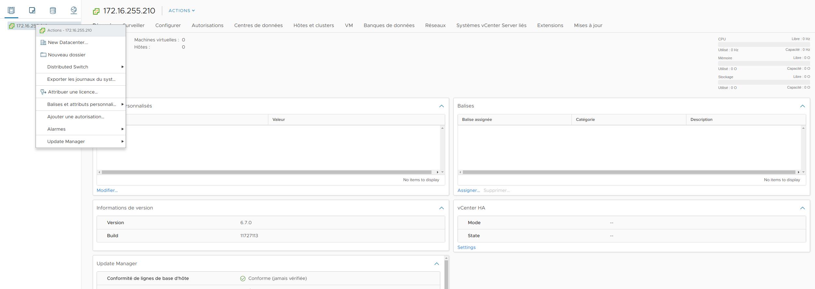
Task: Expand Alarmes submenu
Action: [x=81, y=129]
